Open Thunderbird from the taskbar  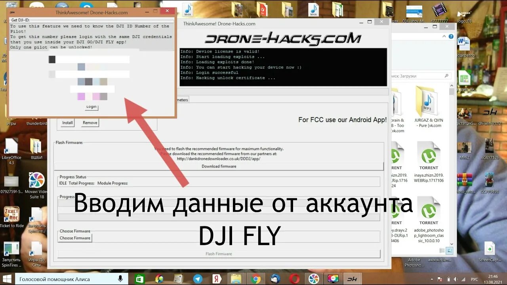275,279
